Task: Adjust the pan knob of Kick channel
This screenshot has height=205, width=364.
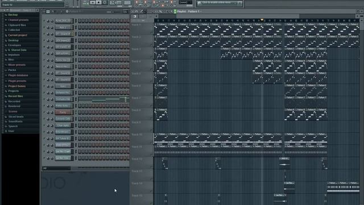Action: click(x=48, y=27)
